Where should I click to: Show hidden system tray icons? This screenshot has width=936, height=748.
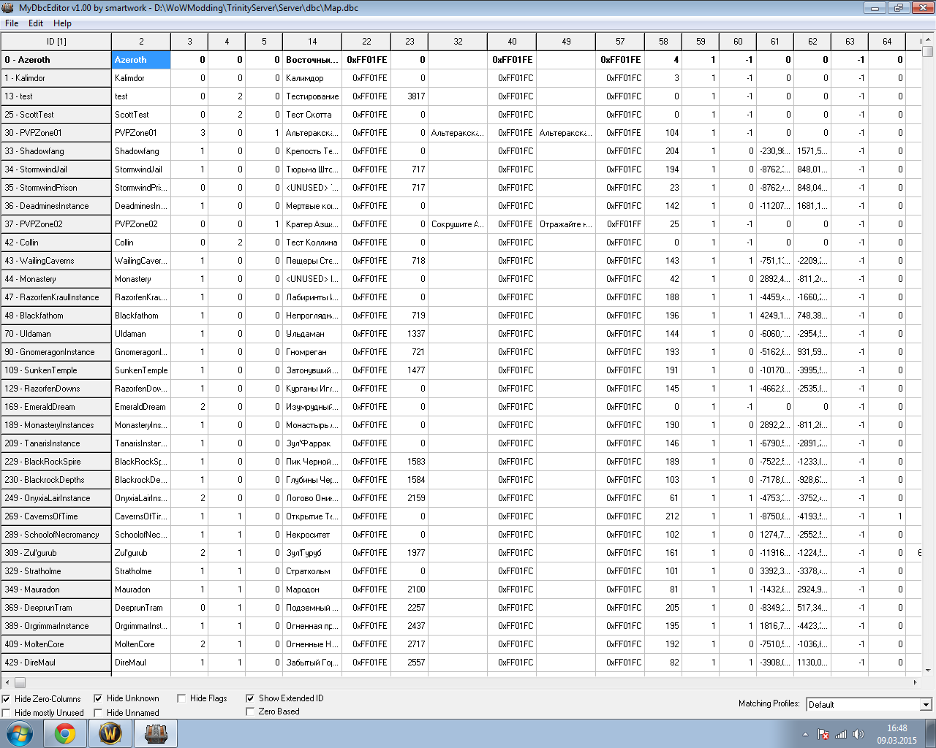[x=806, y=734]
